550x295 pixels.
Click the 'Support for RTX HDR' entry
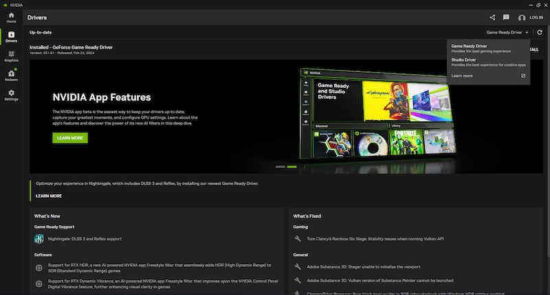pyautogui.click(x=159, y=268)
